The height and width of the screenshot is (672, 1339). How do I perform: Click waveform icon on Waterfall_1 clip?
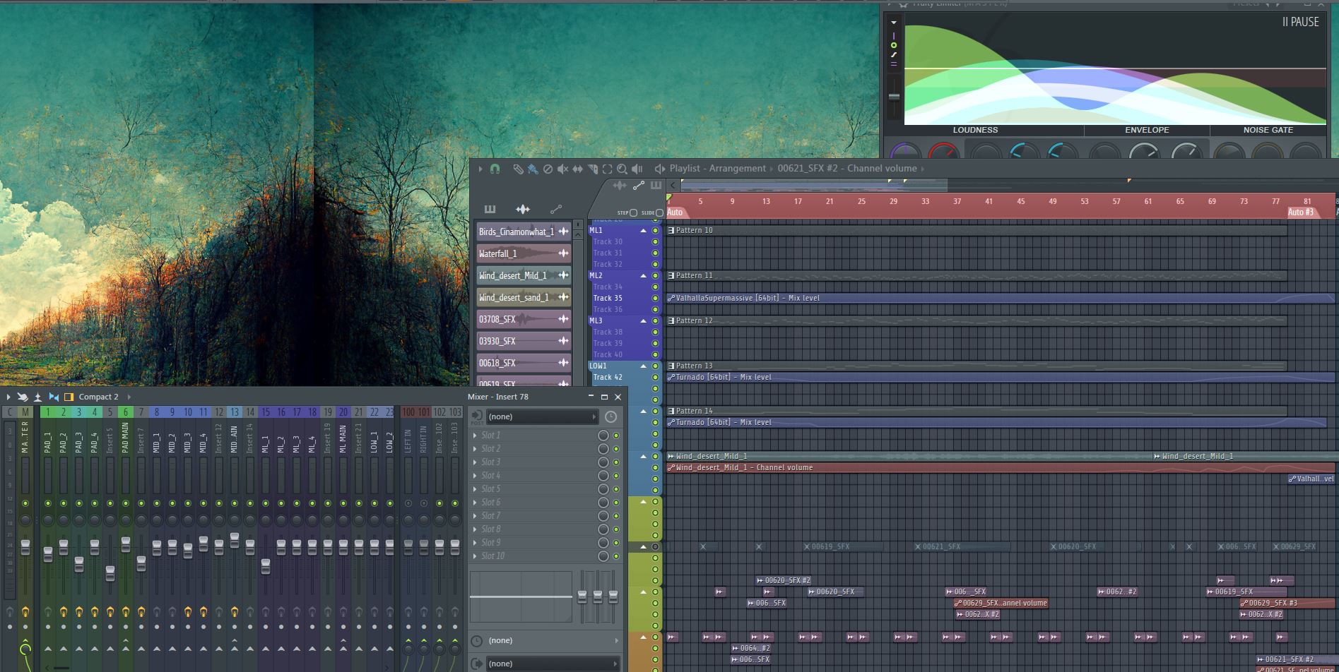click(x=563, y=253)
